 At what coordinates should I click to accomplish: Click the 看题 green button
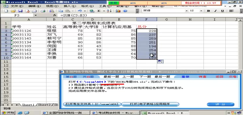click(x=114, y=3)
